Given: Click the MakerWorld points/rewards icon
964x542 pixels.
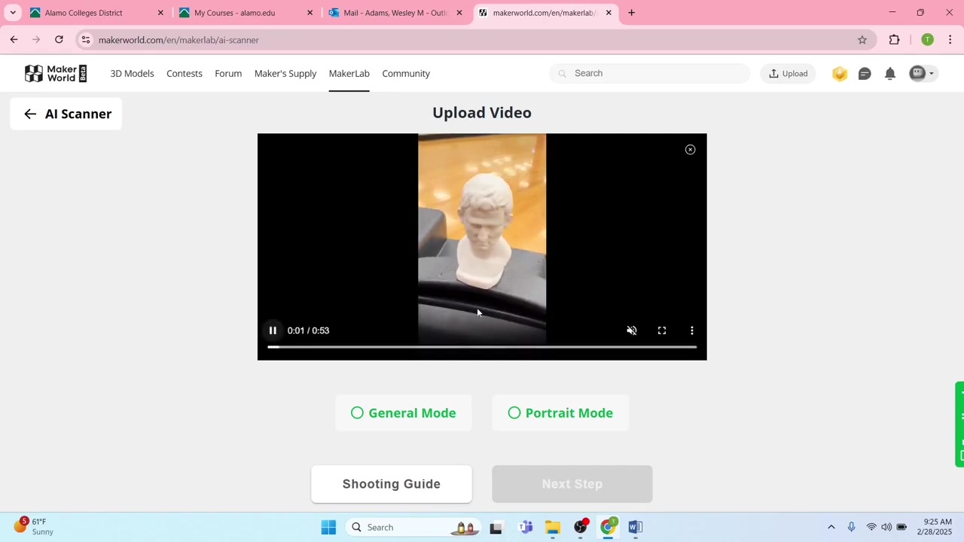Looking at the screenshot, I should click(839, 73).
